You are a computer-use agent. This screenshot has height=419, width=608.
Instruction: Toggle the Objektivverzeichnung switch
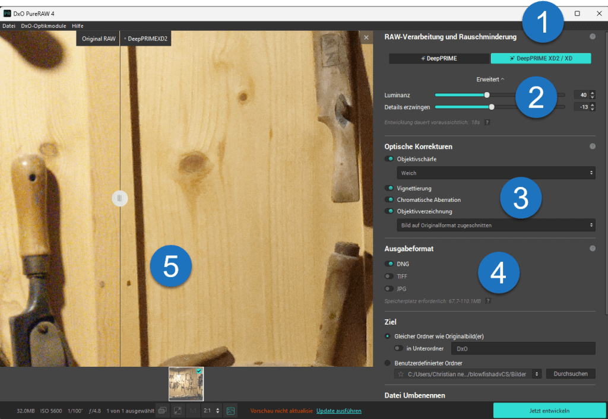pos(389,211)
